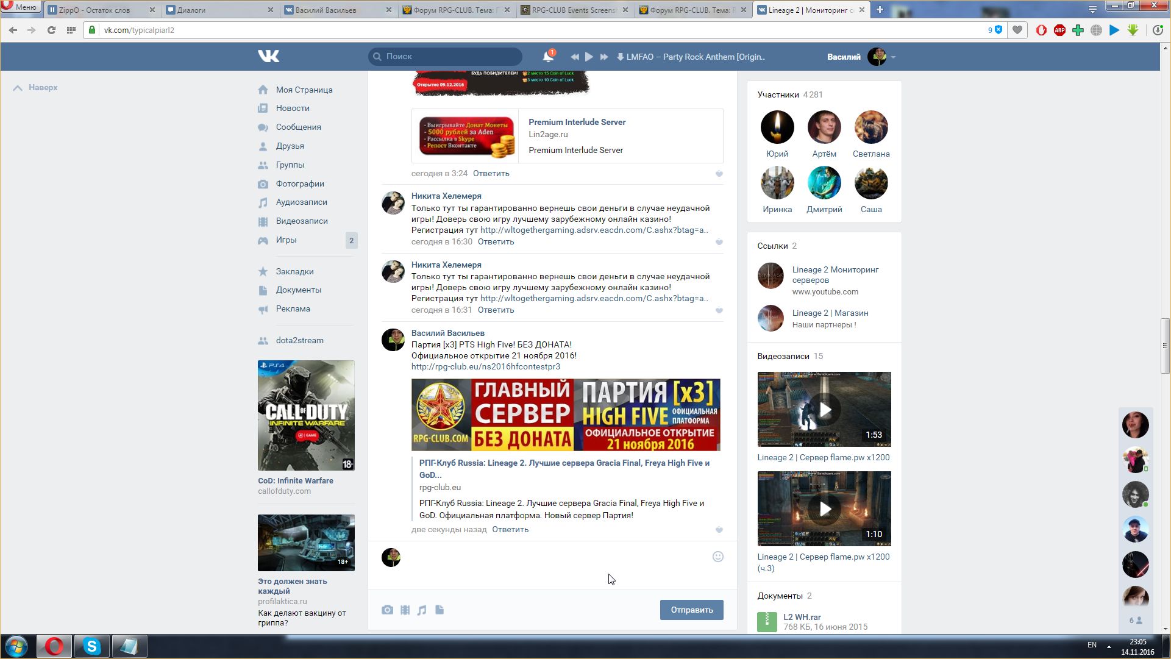Image resolution: width=1171 pixels, height=659 pixels.
Task: Click the VK search field
Action: tap(445, 56)
